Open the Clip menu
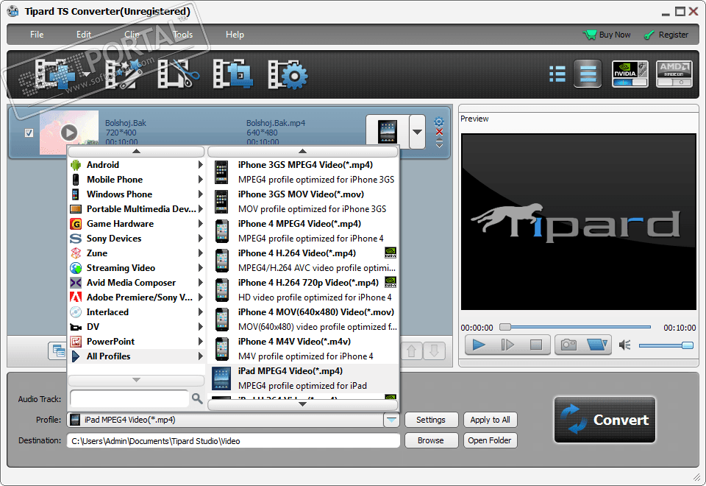 coord(132,35)
